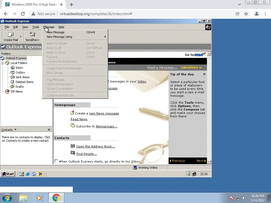Open New Message Using submenu
The image size is (271, 203).
[x=75, y=37]
